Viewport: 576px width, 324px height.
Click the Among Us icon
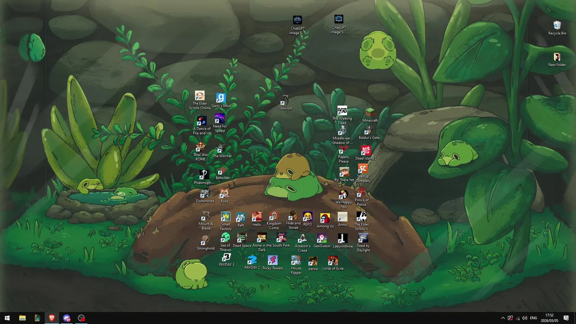(x=325, y=221)
